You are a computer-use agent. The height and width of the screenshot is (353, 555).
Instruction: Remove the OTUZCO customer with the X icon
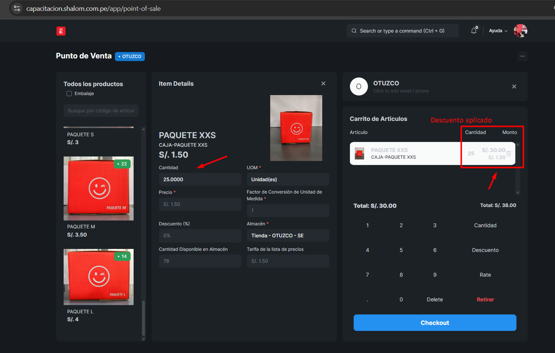514,86
